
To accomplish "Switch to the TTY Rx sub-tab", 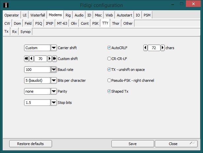I will point(14,32).
